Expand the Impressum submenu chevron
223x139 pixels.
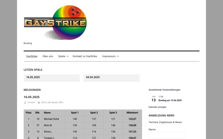[x=118, y=56]
